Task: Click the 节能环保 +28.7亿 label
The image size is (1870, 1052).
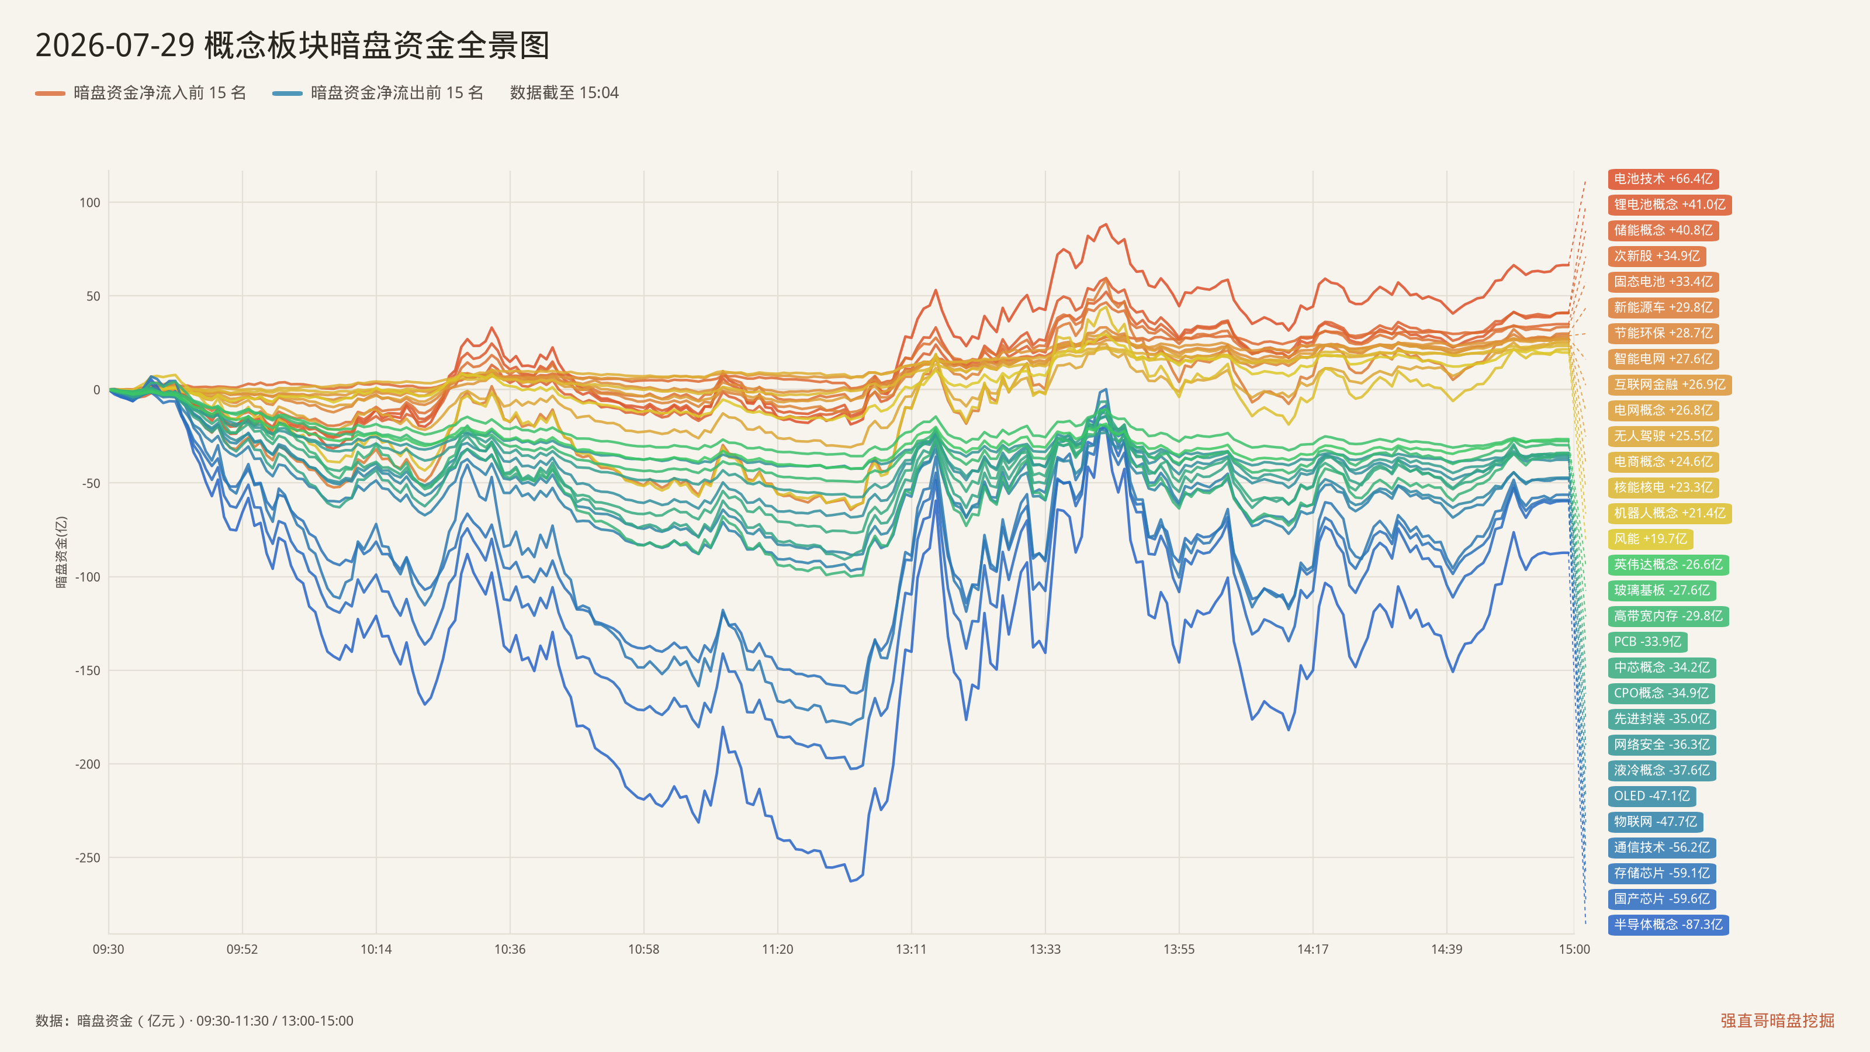Action: pyautogui.click(x=1663, y=333)
